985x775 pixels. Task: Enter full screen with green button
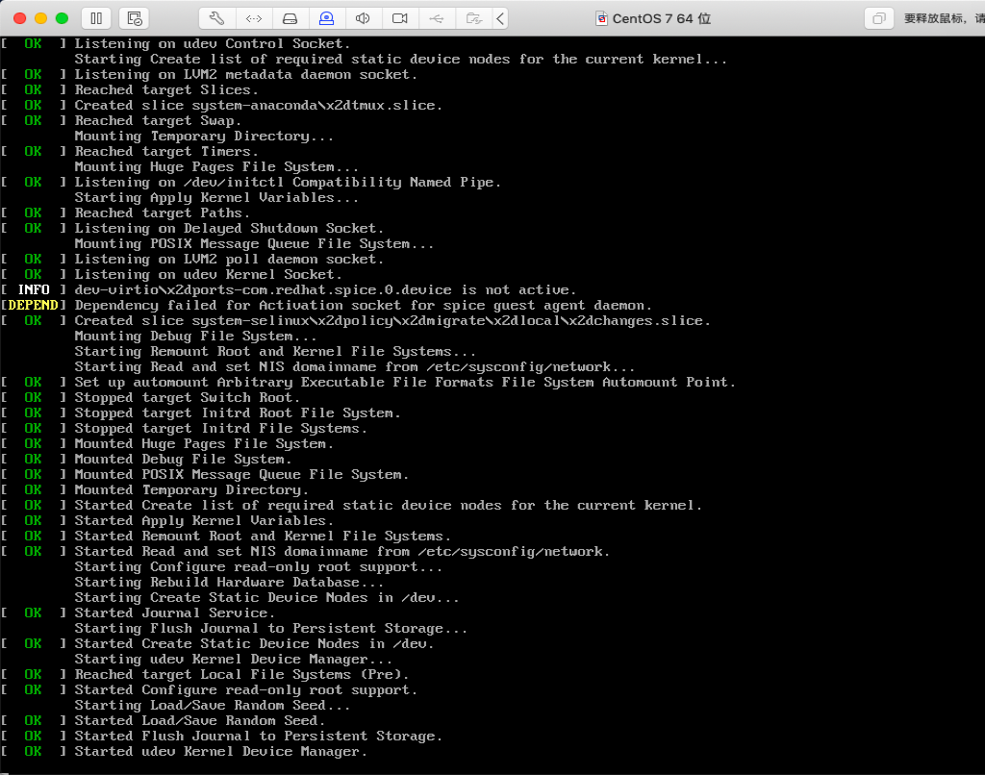point(62,18)
